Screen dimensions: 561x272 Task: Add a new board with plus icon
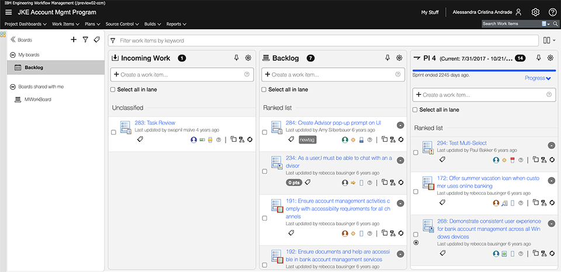(74, 40)
